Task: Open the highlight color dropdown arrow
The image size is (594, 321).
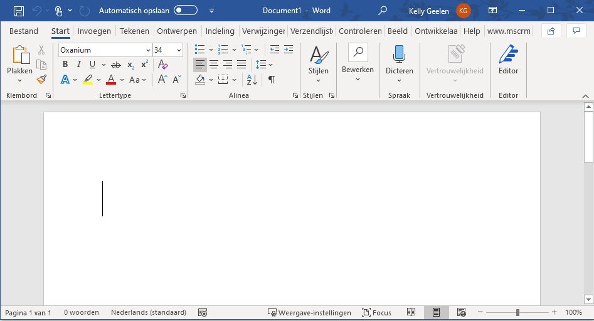Action: pyautogui.click(x=99, y=80)
